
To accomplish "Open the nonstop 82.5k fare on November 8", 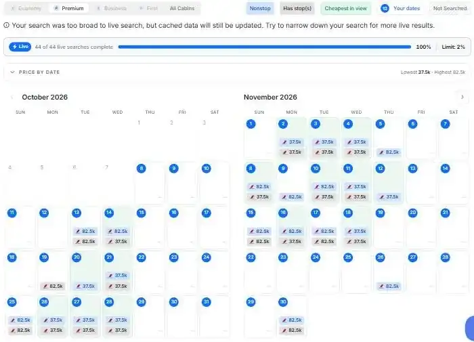I will [x=259, y=186].
